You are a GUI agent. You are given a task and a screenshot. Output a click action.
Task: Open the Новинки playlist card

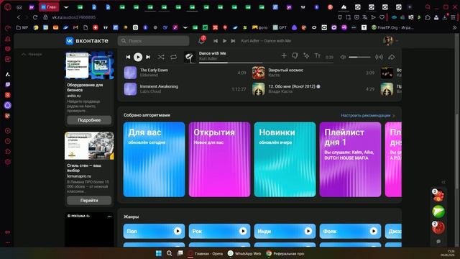(285, 160)
